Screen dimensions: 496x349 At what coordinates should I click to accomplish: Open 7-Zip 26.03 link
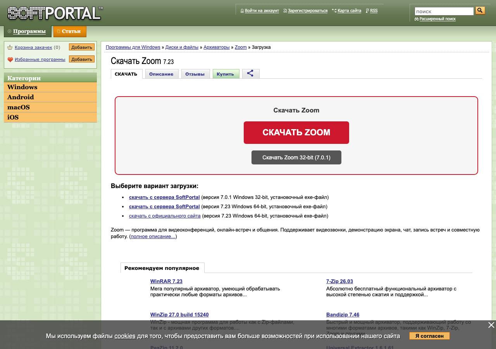pyautogui.click(x=339, y=281)
